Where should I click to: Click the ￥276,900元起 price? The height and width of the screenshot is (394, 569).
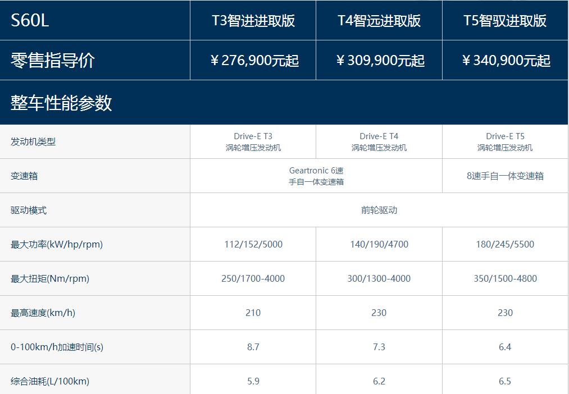[254, 61]
